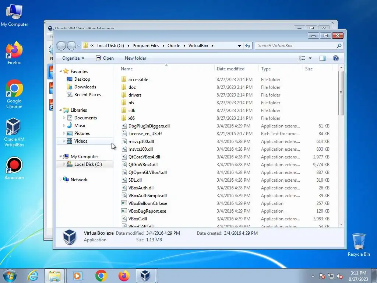Open Explorer help icon
The height and width of the screenshot is (283, 377).
pos(336,58)
